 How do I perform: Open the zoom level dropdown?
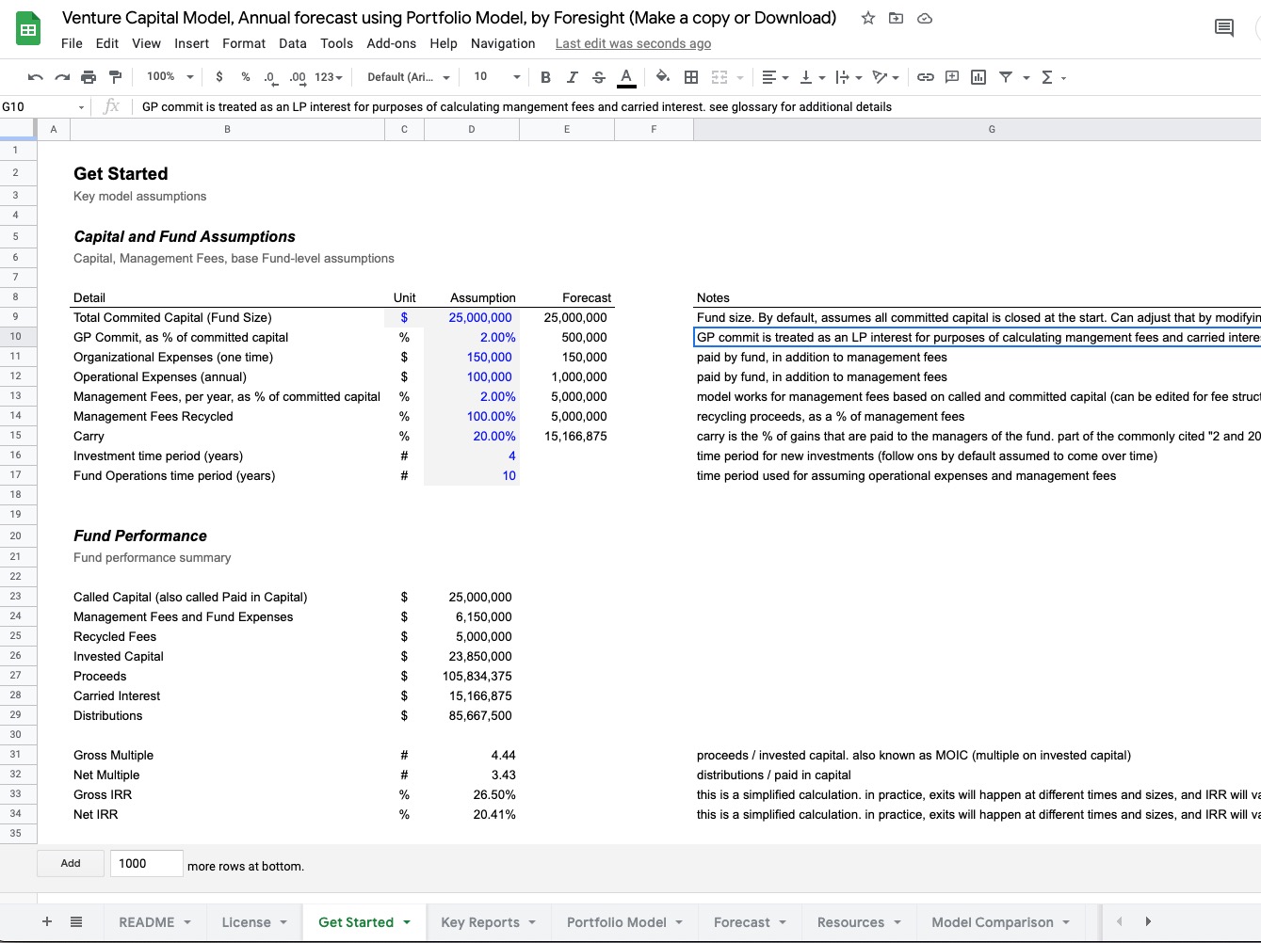pos(168,76)
